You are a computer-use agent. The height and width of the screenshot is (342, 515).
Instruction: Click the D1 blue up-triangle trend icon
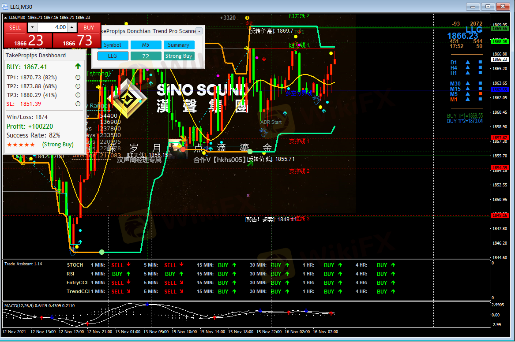point(468,63)
